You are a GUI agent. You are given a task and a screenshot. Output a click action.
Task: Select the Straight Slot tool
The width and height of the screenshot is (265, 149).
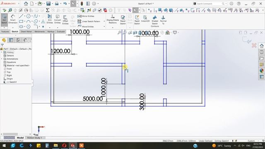coord(21,26)
